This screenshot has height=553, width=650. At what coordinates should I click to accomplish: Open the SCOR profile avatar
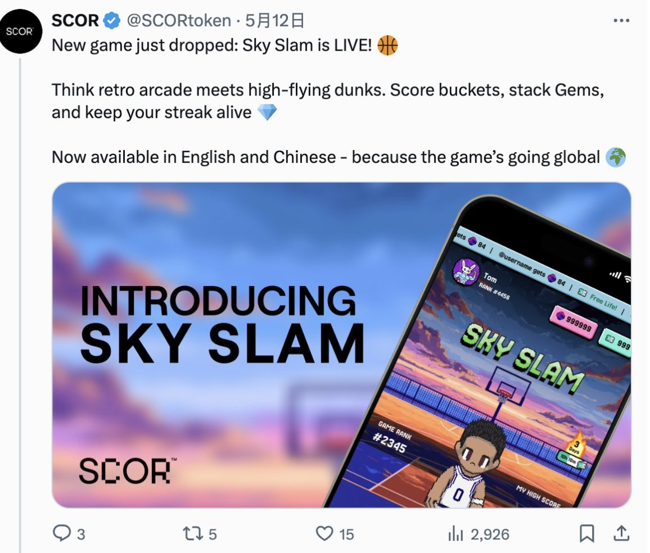(20, 31)
